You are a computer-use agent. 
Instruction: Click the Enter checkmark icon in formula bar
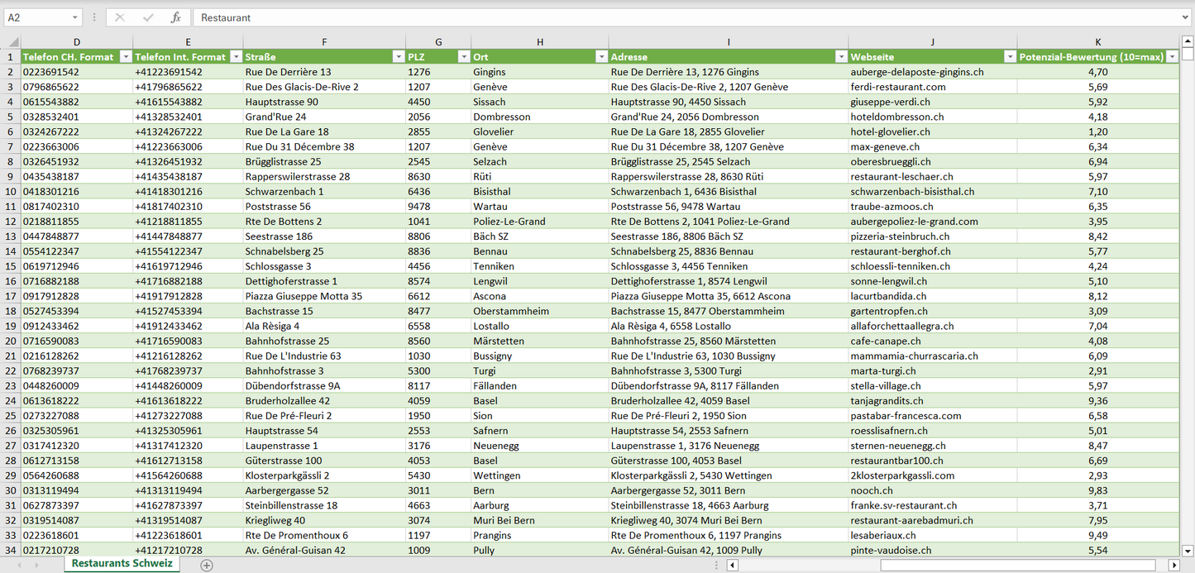click(148, 17)
